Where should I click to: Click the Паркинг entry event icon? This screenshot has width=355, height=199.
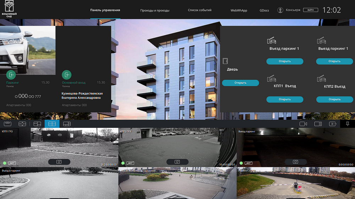click(11, 75)
